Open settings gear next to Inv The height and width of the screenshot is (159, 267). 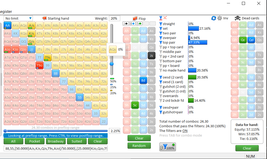click(220, 18)
